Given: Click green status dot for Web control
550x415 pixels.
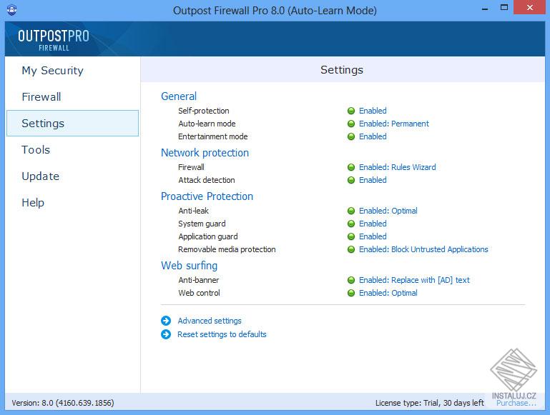Looking at the screenshot, I should click(350, 293).
